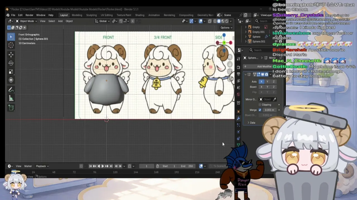
Task: Jump to the timeline start
Action: 90,166
